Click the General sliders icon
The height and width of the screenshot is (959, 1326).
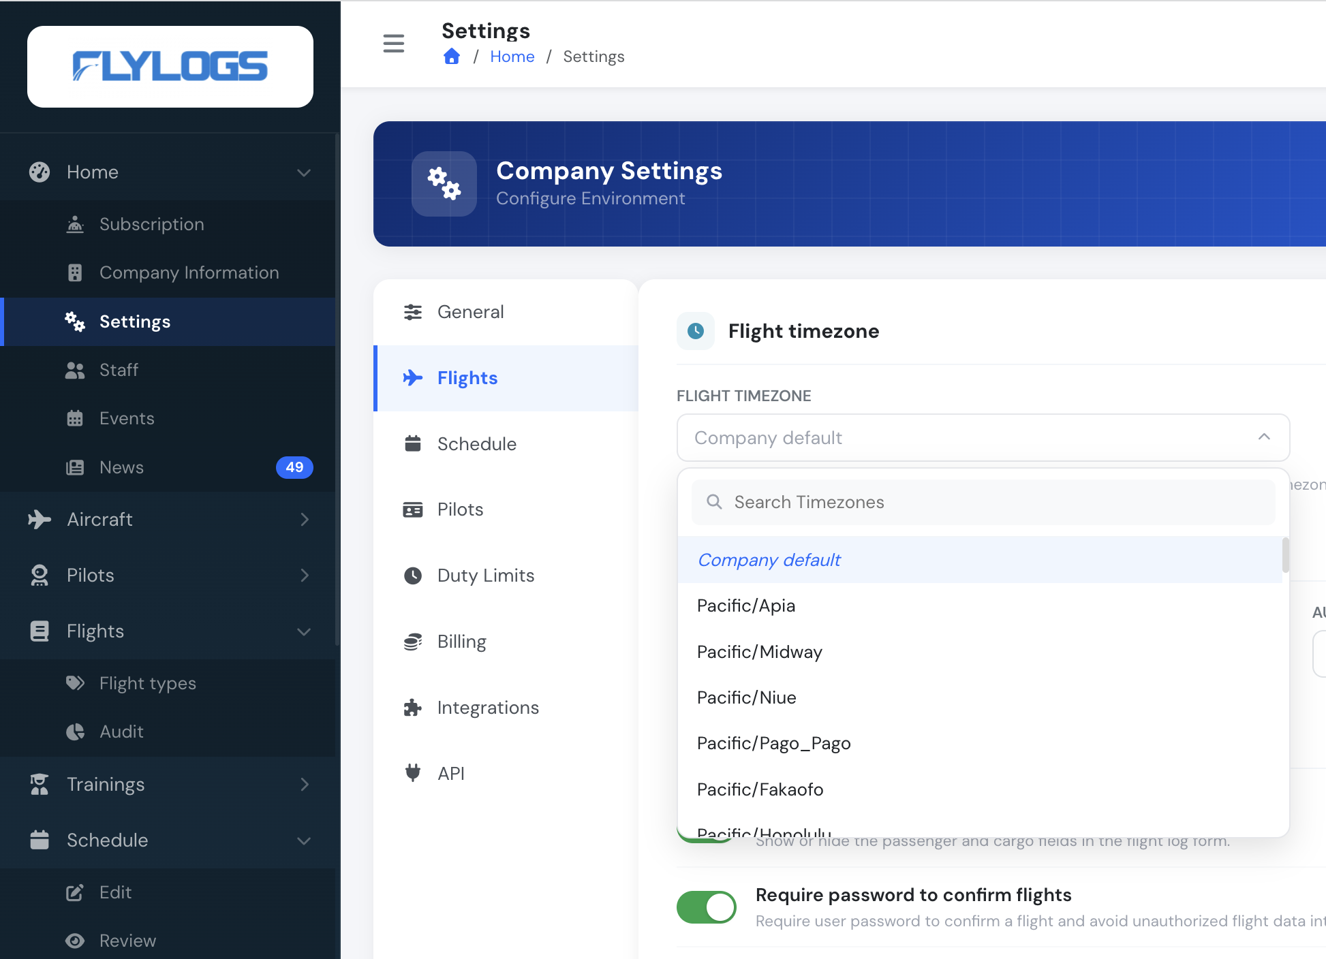tap(413, 312)
